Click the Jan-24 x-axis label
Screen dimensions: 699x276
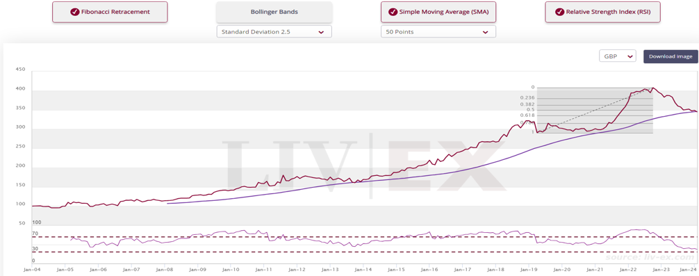click(689, 270)
